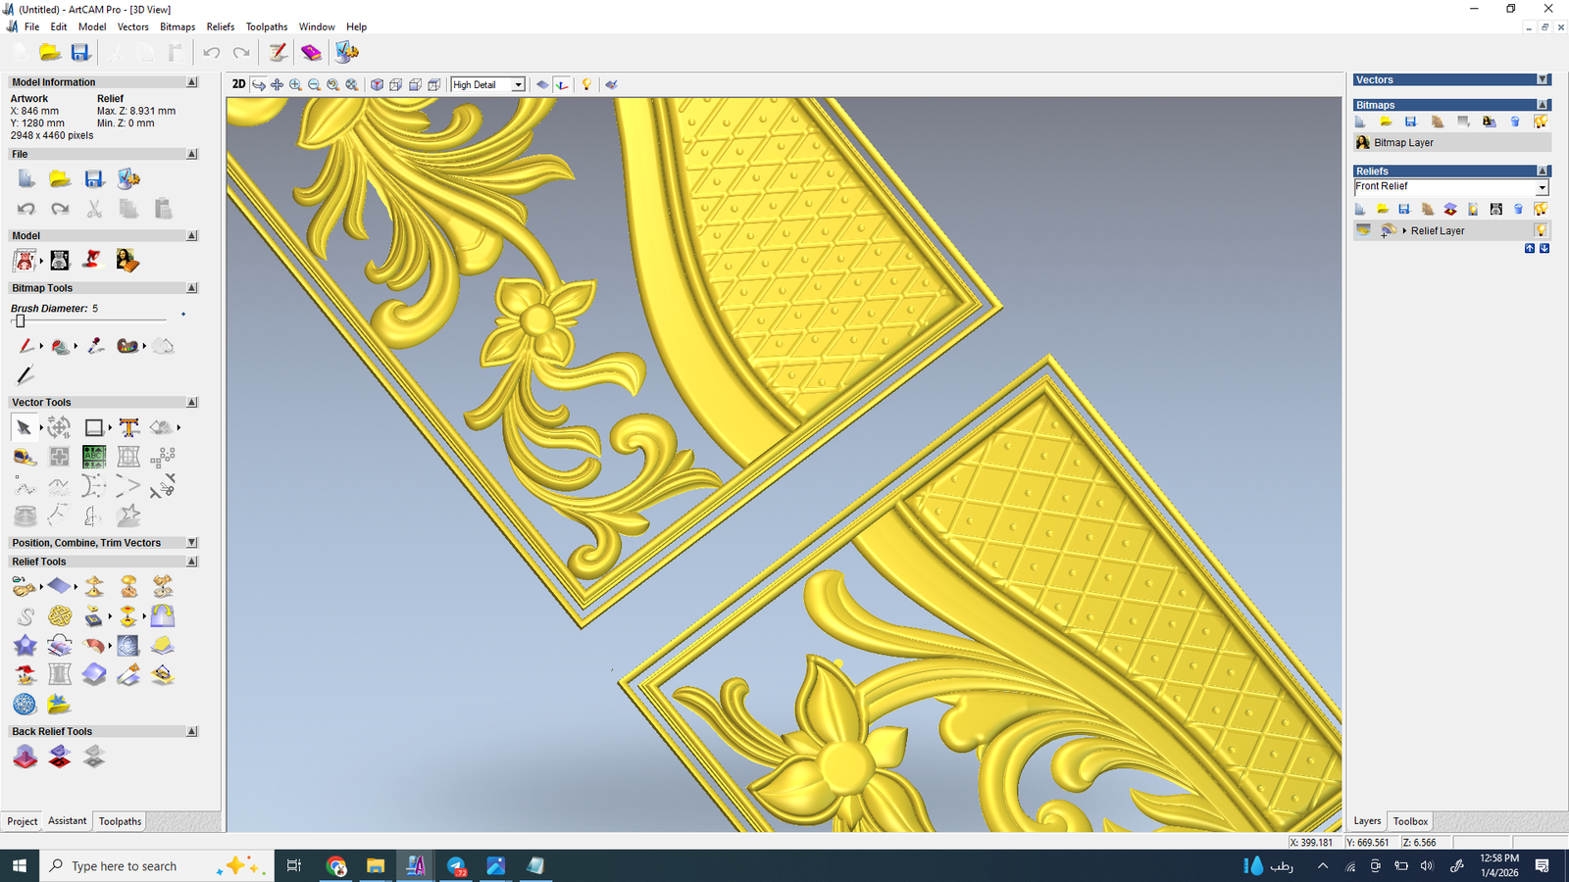Image resolution: width=1569 pixels, height=882 pixels.
Task: Toggle Relief Layer visibility lightbulb
Action: [x=1541, y=230]
